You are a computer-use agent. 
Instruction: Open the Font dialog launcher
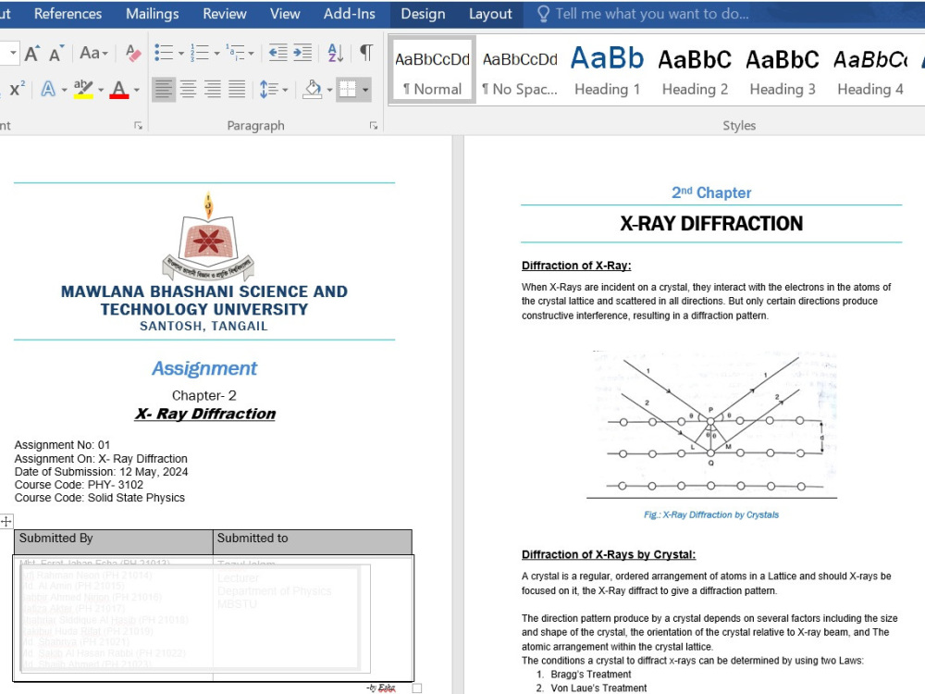pyautogui.click(x=138, y=125)
